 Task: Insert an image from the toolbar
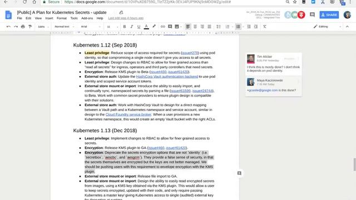pos(177,27)
